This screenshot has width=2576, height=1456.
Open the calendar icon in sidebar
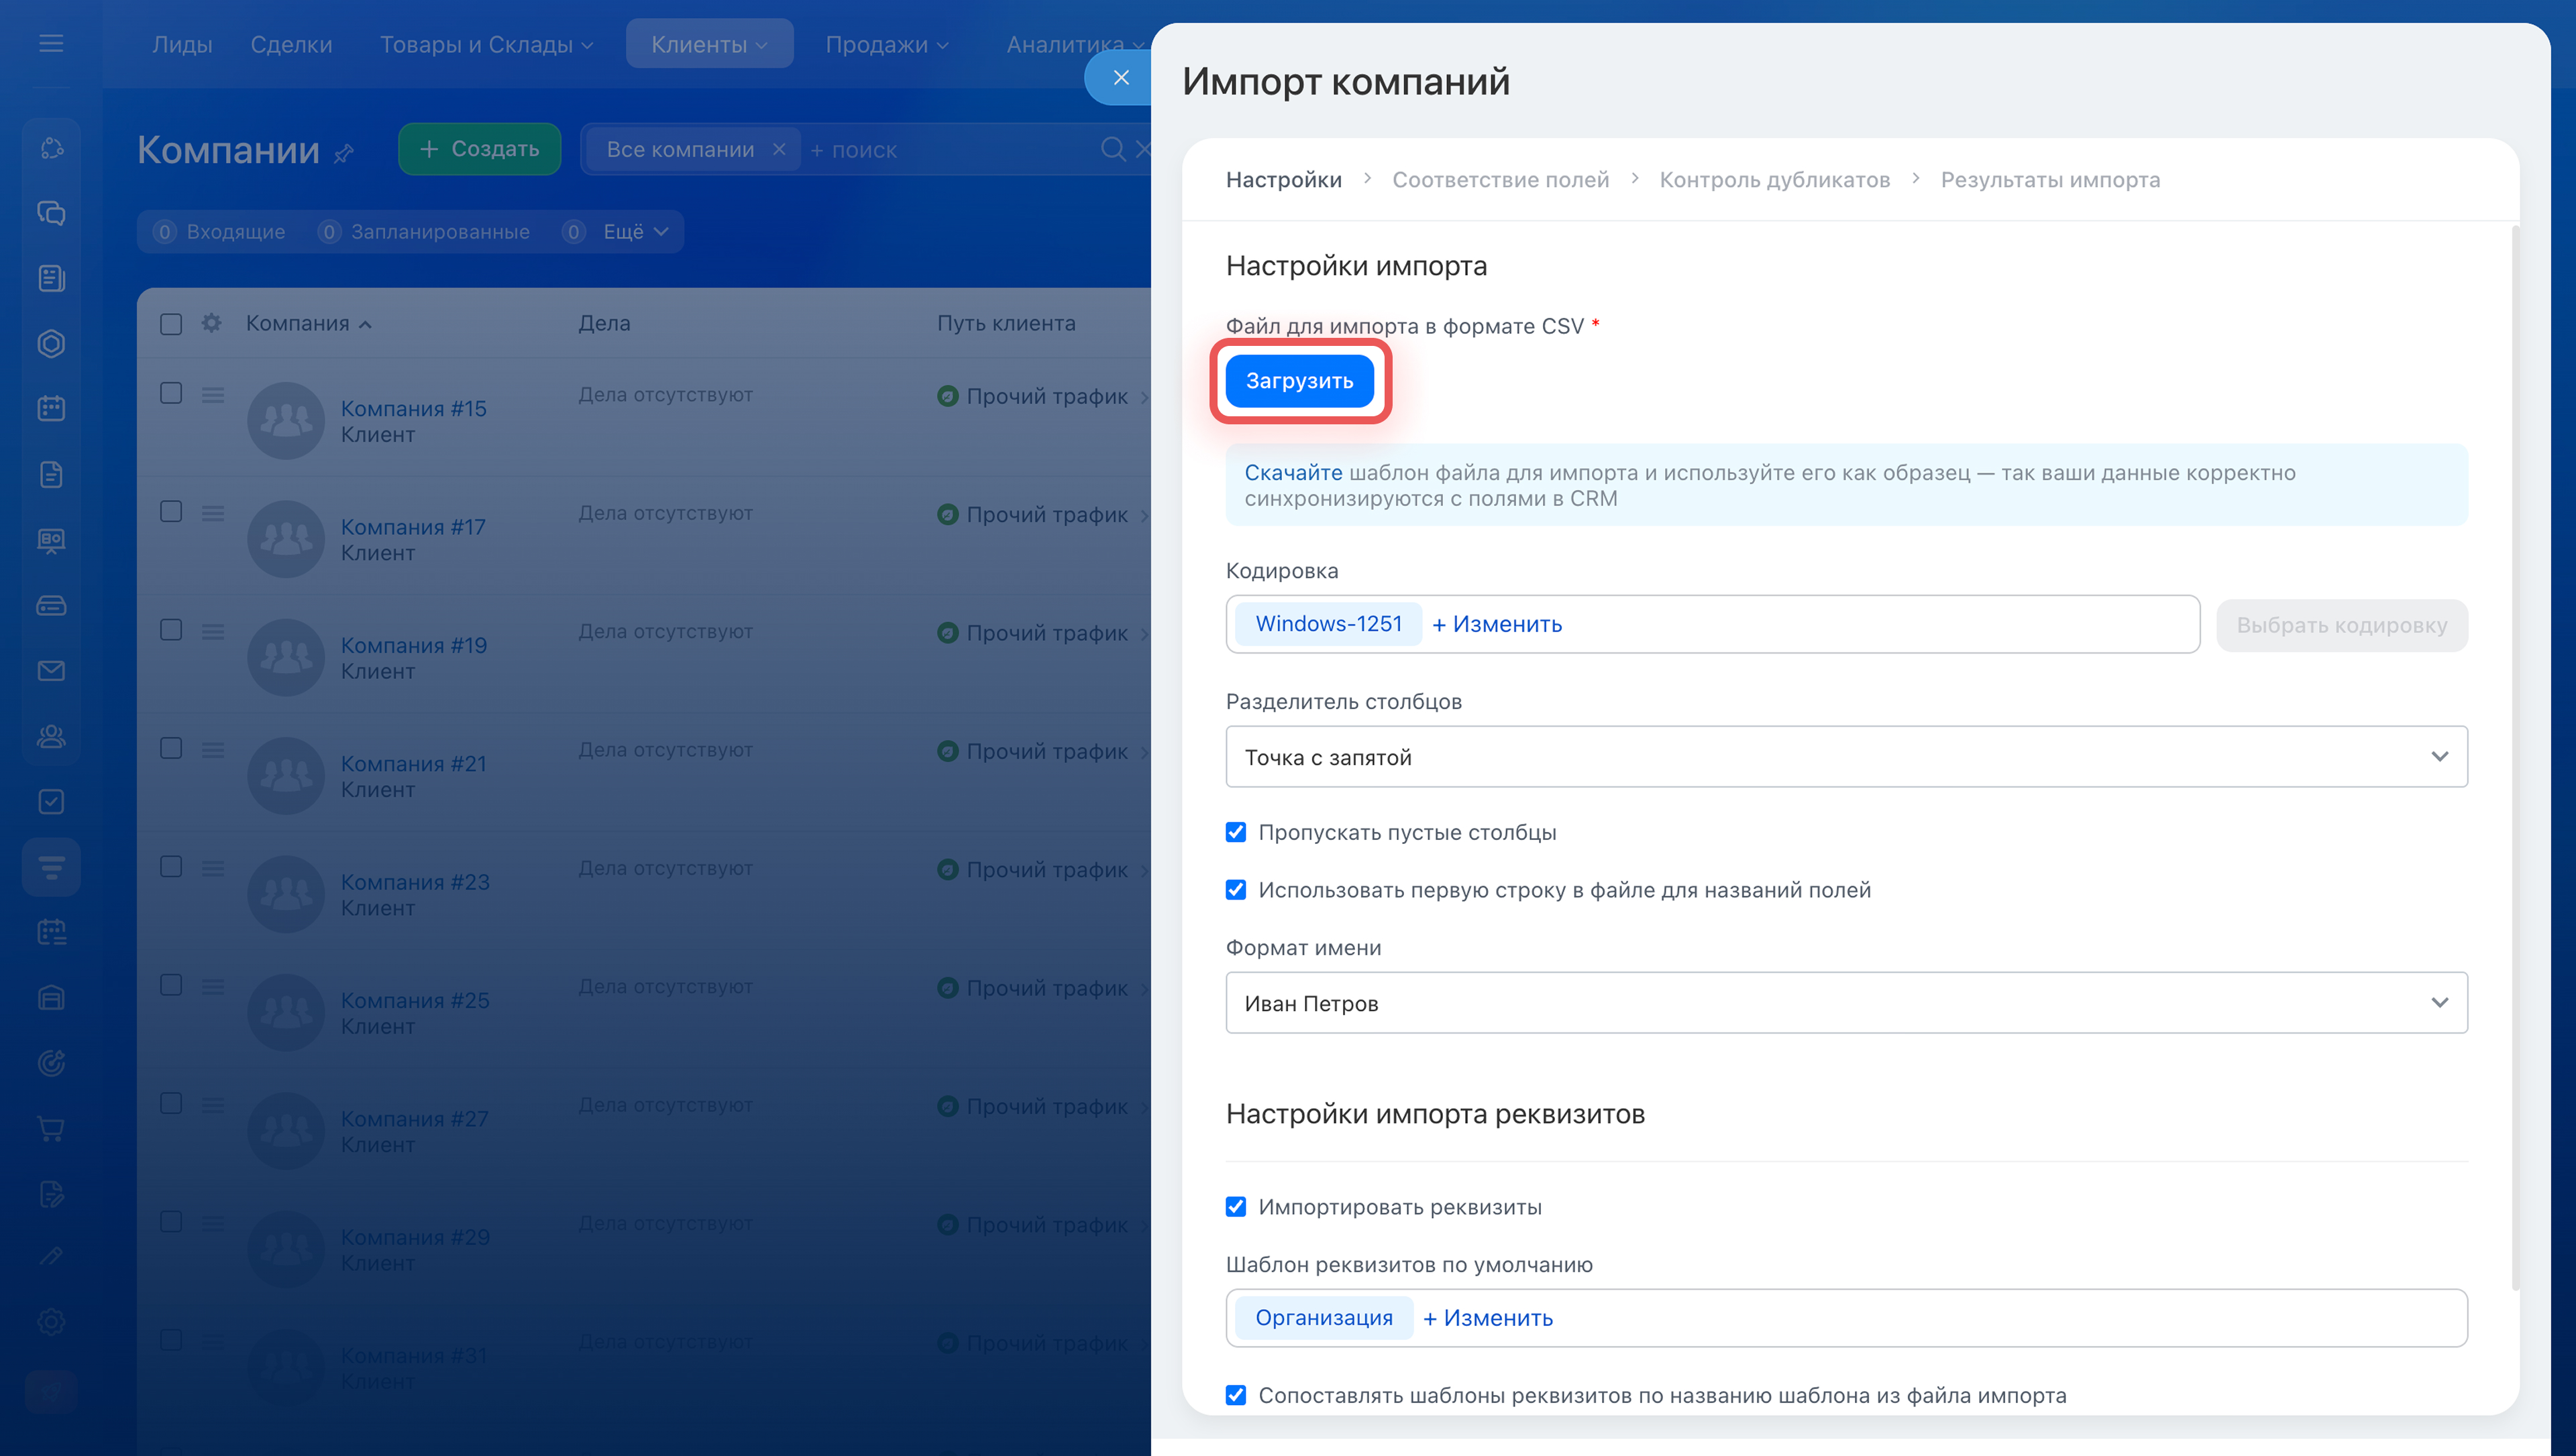pos(51,408)
